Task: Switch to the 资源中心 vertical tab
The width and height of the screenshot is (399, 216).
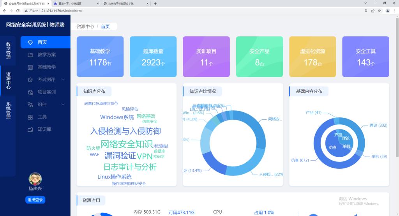Action: click(x=8, y=80)
